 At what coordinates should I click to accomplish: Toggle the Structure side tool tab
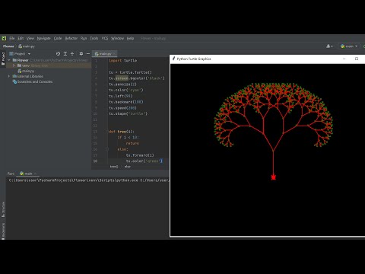point(3,209)
